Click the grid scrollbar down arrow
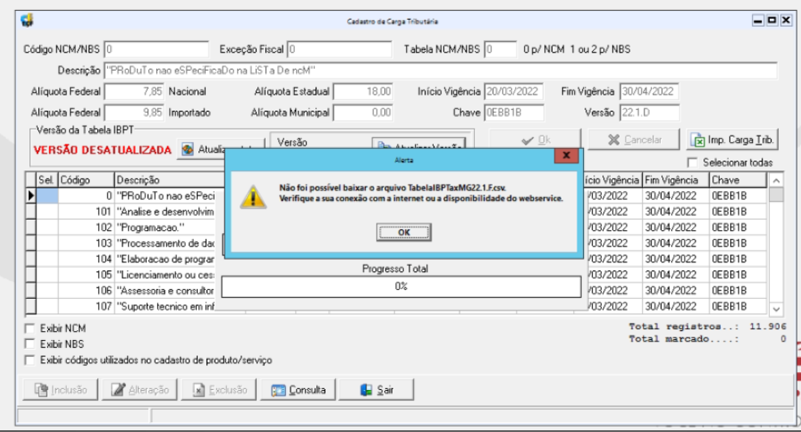This screenshot has height=432, width=801. click(x=776, y=309)
